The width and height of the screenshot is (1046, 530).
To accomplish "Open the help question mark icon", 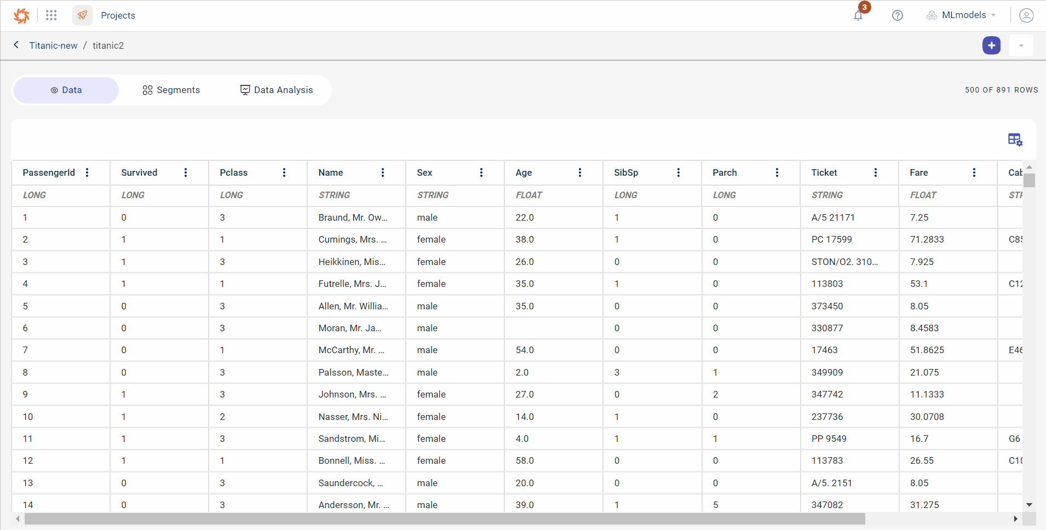I will tap(897, 15).
